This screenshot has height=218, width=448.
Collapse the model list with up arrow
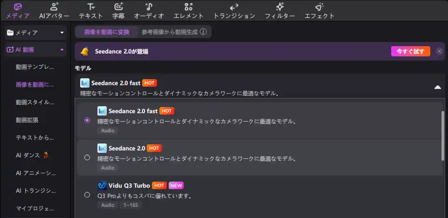pos(438,87)
